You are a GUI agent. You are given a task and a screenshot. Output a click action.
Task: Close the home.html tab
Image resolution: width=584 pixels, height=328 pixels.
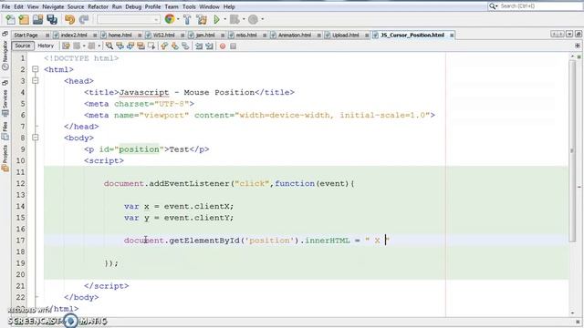click(140, 35)
